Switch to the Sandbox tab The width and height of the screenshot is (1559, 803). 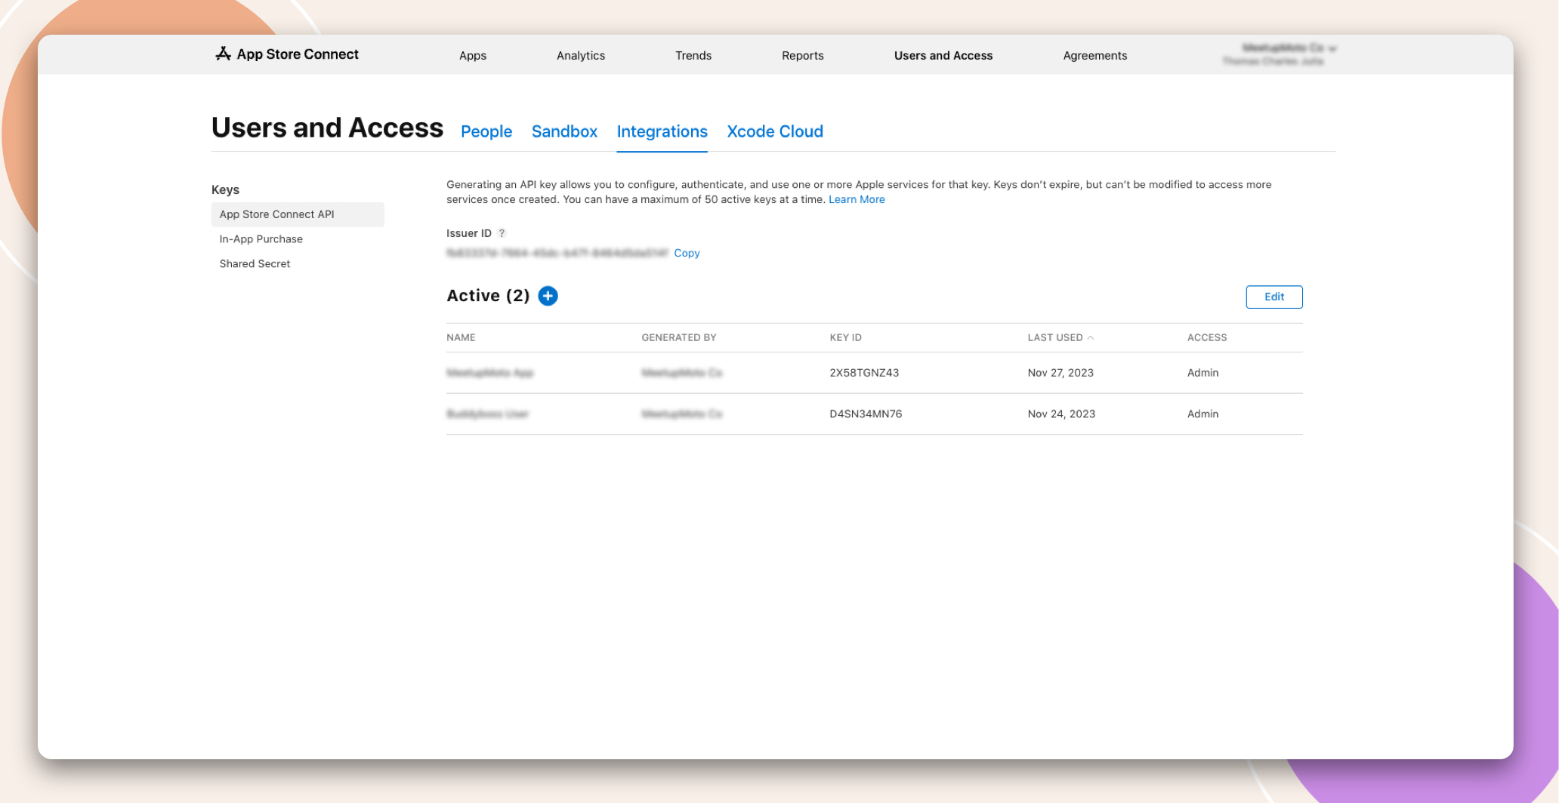(564, 131)
